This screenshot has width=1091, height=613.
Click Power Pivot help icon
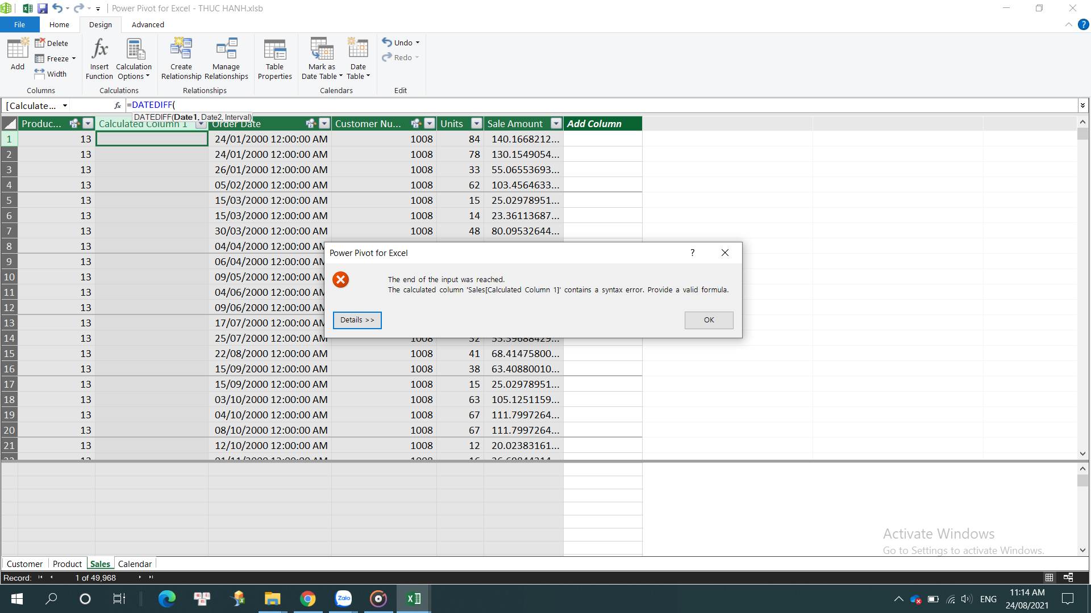tap(1084, 24)
